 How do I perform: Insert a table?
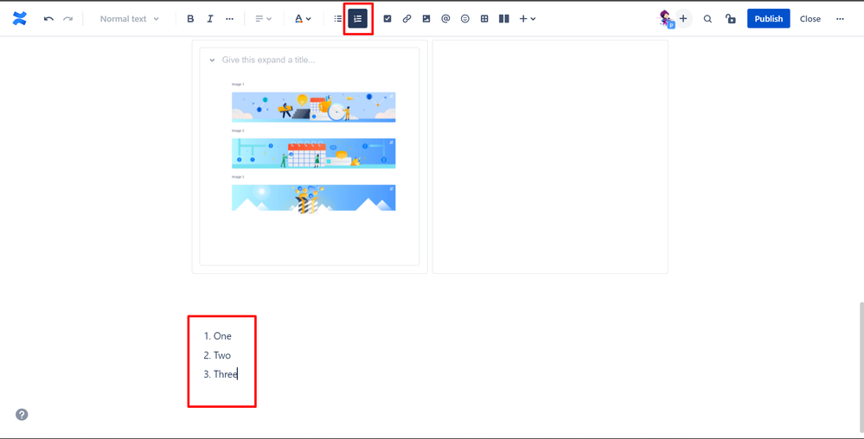tap(484, 19)
